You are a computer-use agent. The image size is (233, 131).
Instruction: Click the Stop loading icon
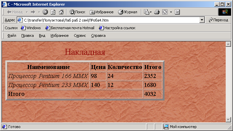click(45, 12)
